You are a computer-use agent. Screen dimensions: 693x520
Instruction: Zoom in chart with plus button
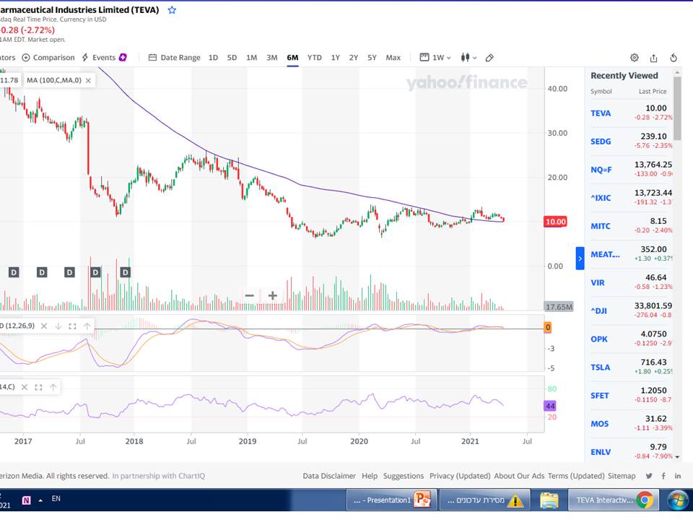(x=273, y=295)
